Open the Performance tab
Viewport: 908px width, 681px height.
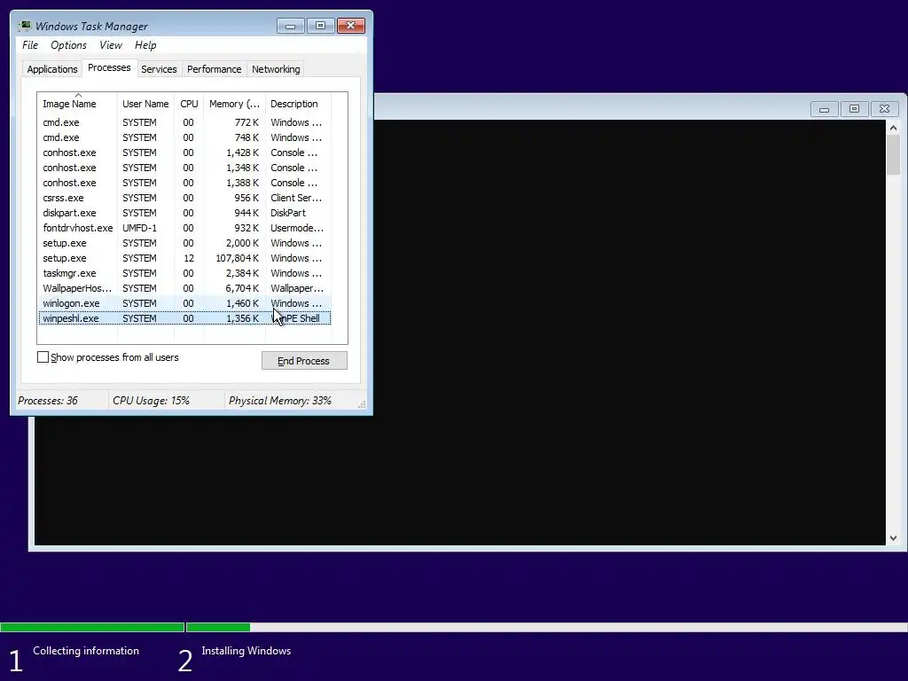215,69
